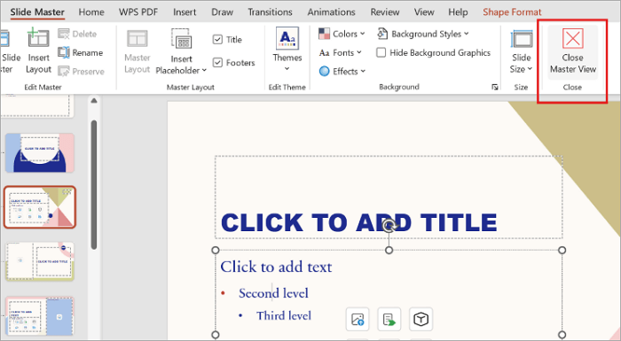The height and width of the screenshot is (341, 621).
Task: Switch to the Transitions tab
Action: pos(270,12)
